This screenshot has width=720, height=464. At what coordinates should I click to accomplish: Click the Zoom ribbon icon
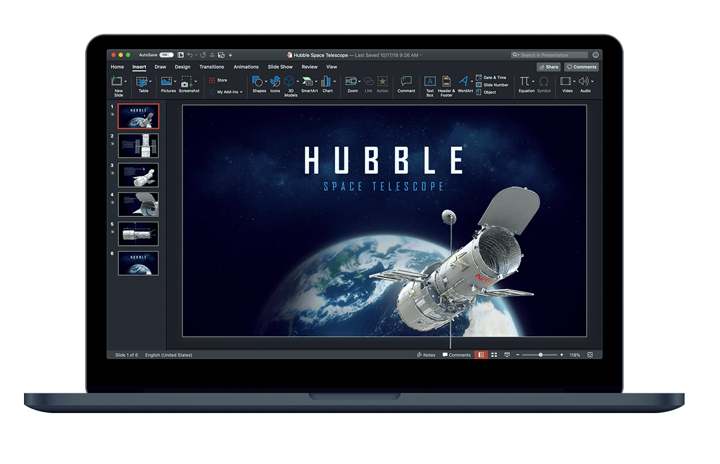351,81
